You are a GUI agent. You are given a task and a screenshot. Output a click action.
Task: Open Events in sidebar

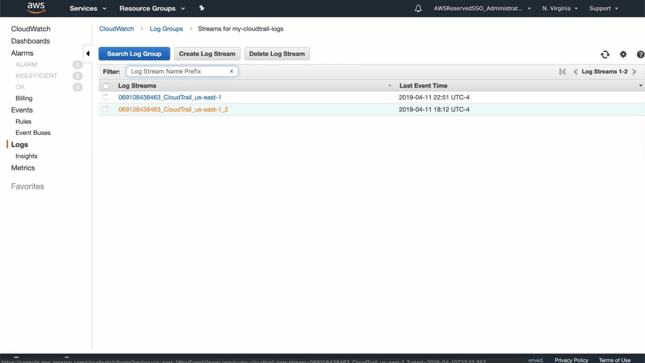(22, 110)
